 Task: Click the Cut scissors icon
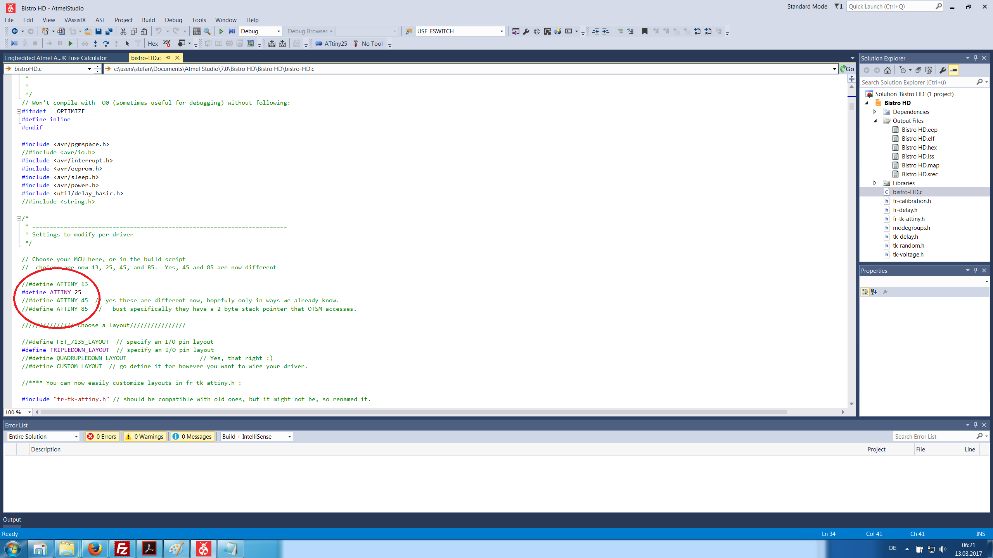pos(123,31)
